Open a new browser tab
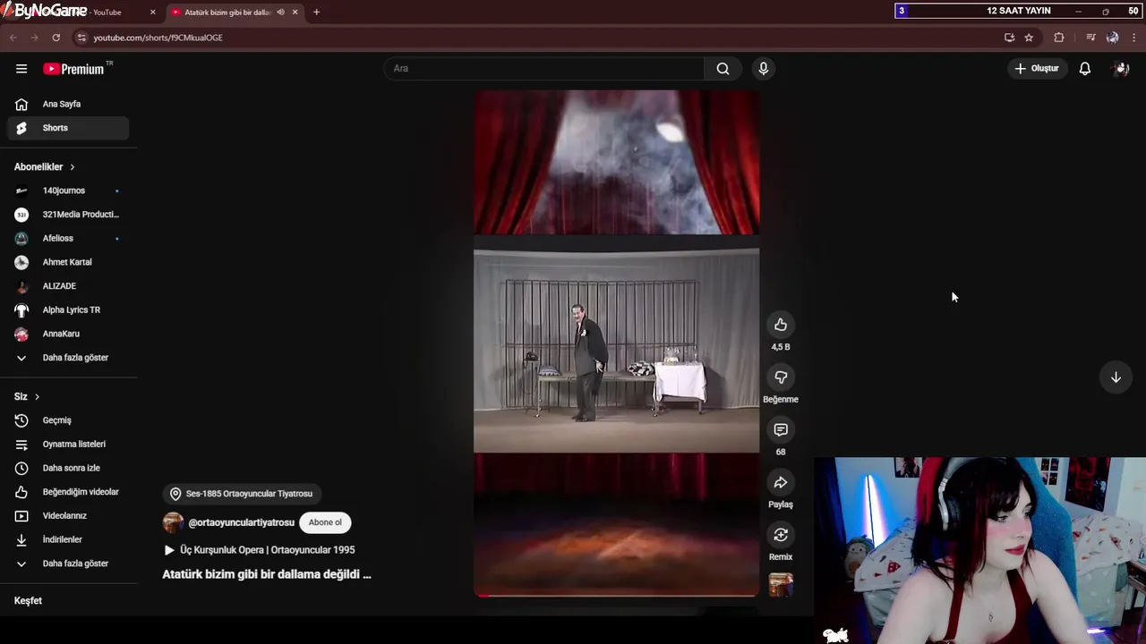Screen dimensions: 1146x644 pyautogui.click(x=316, y=13)
